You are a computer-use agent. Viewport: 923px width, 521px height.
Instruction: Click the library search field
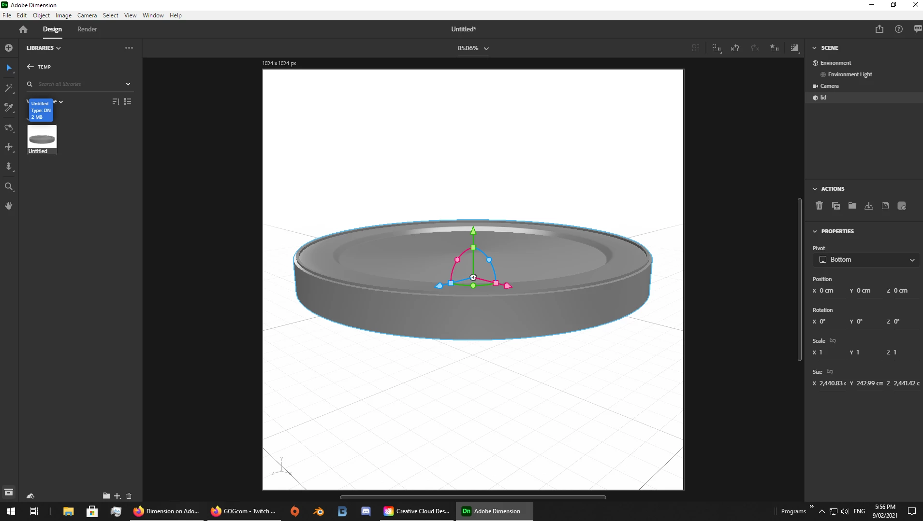(x=80, y=84)
